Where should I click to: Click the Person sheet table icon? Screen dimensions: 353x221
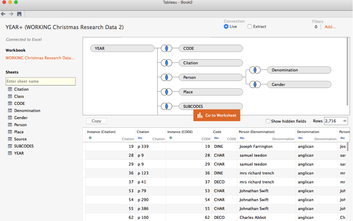(x=10, y=125)
